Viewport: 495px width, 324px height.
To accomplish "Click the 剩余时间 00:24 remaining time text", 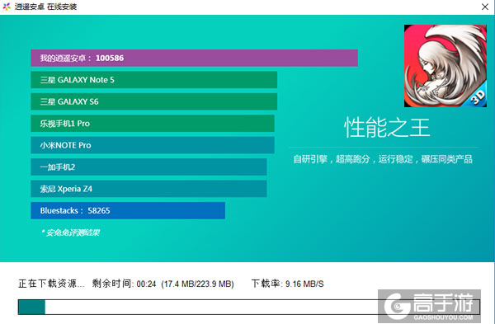I will [x=124, y=284].
